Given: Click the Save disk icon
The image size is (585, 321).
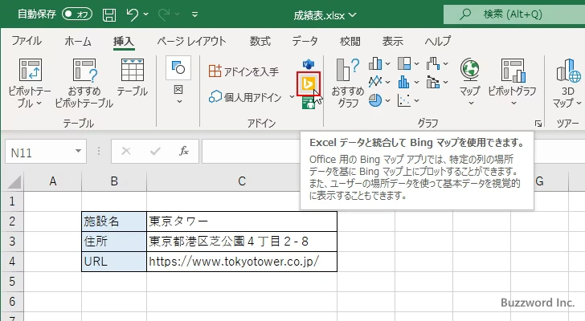Looking at the screenshot, I should 109,14.
